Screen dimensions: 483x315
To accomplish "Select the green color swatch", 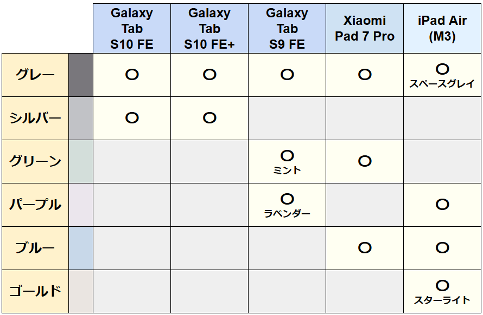I will 81,162.
